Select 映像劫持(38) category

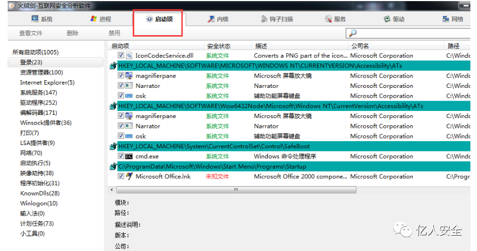tap(37, 173)
